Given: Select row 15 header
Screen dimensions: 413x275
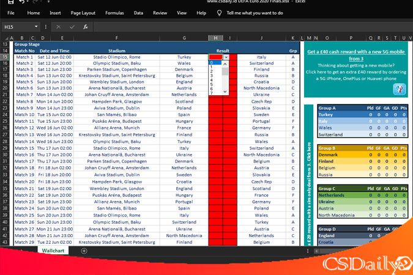Looking at the screenshot, I should (x=5, y=57).
